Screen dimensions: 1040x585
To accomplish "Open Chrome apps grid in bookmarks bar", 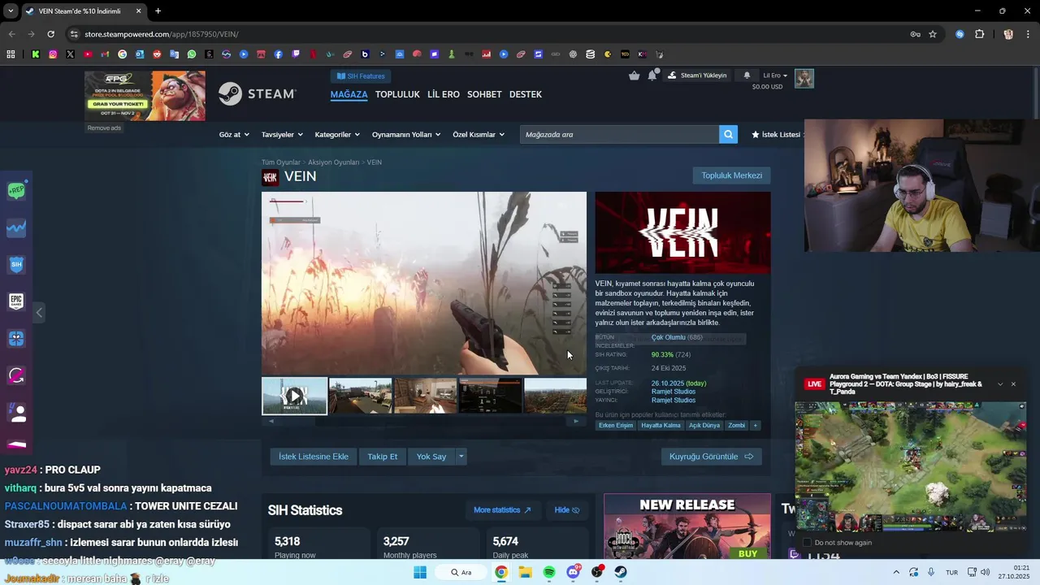I will (x=11, y=54).
